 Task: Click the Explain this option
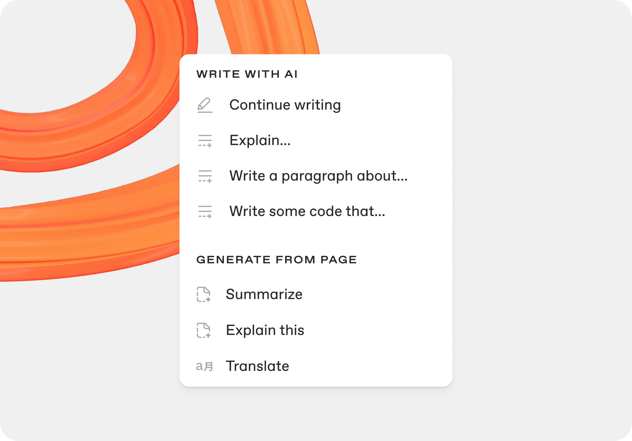[266, 330]
